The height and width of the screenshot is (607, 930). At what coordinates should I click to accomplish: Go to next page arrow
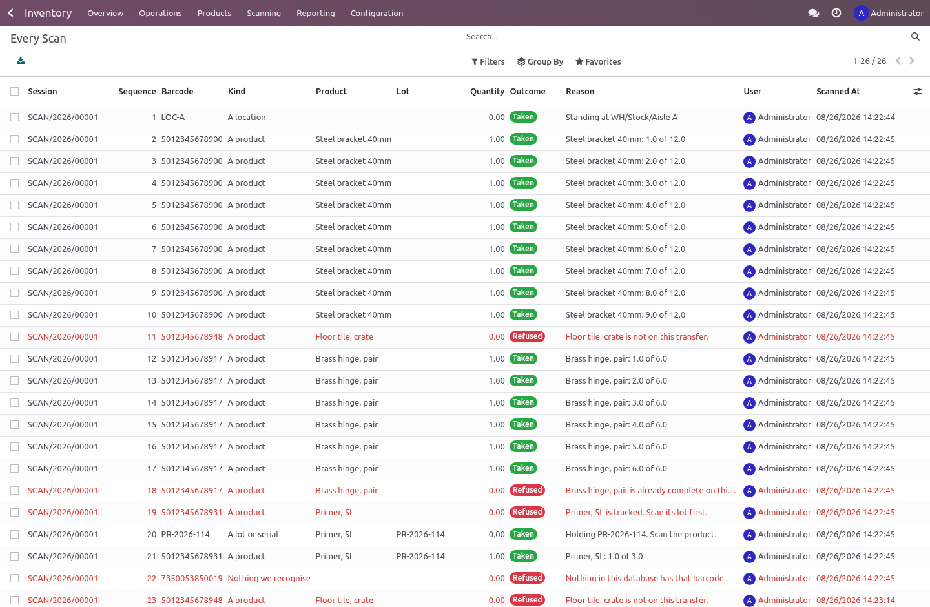point(912,61)
